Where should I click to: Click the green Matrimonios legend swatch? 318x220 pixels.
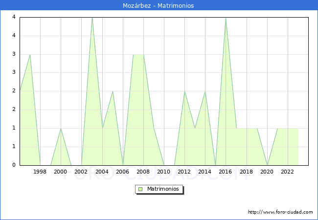click(x=140, y=189)
